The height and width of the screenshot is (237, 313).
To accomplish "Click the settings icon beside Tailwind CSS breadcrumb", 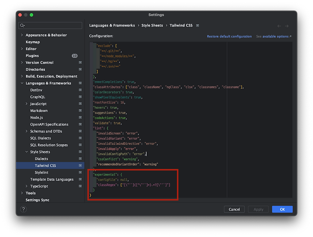I will [198, 25].
